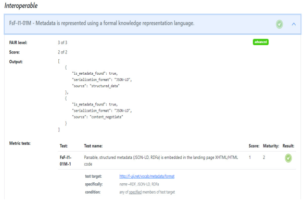Click the 'condition:' label
Viewport: 304px width, 202px height.
tap(93, 192)
